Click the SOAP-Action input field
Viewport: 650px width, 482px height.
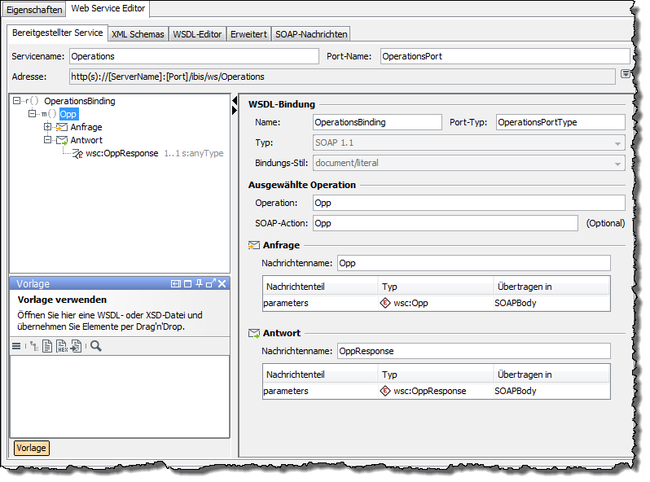pyautogui.click(x=446, y=223)
